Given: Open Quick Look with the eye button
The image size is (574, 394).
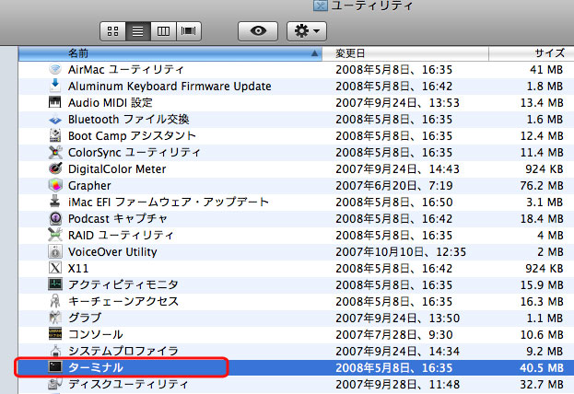Looking at the screenshot, I should click(x=258, y=31).
